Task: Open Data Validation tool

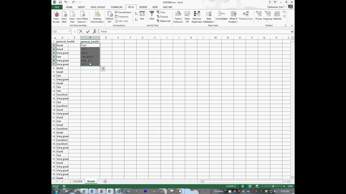Action: pos(209,17)
